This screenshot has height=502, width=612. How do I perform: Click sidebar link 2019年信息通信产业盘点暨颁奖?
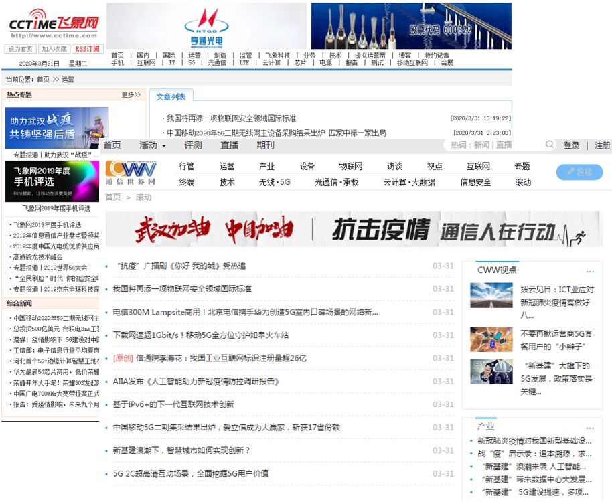pyautogui.click(x=56, y=235)
